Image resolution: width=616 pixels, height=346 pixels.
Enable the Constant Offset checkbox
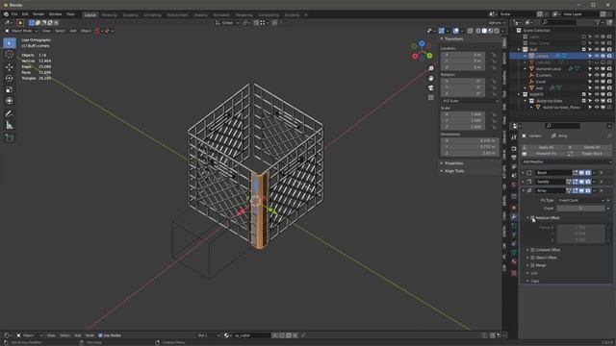coord(532,250)
